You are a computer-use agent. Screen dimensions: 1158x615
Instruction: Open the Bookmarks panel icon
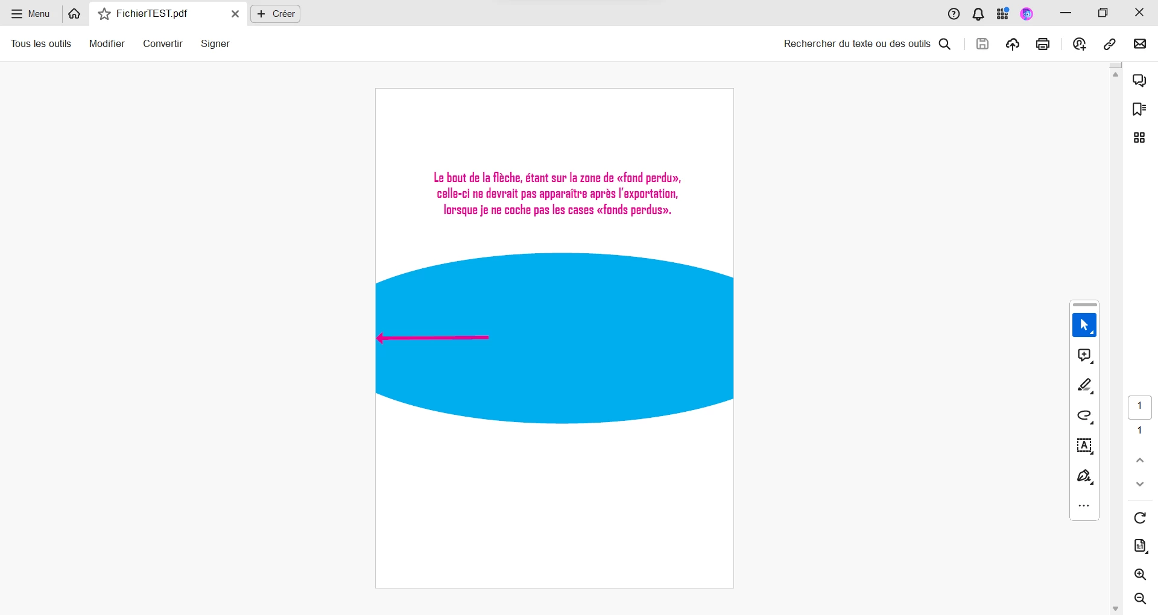click(x=1139, y=109)
